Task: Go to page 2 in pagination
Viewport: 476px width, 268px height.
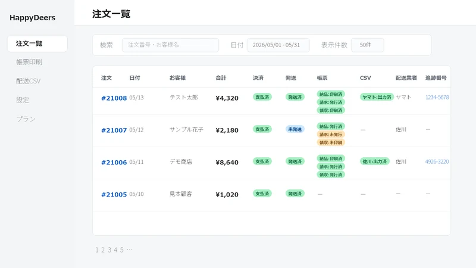Action: pos(103,250)
